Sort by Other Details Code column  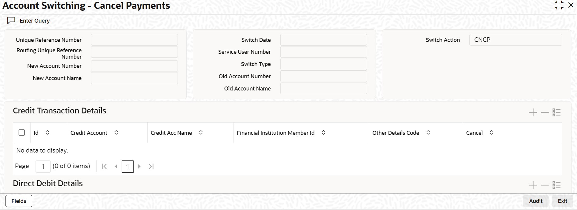[x=428, y=133]
